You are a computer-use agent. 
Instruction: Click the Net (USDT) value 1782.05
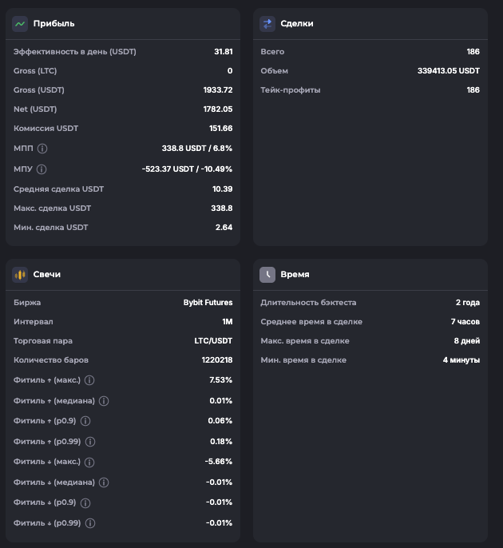[217, 109]
